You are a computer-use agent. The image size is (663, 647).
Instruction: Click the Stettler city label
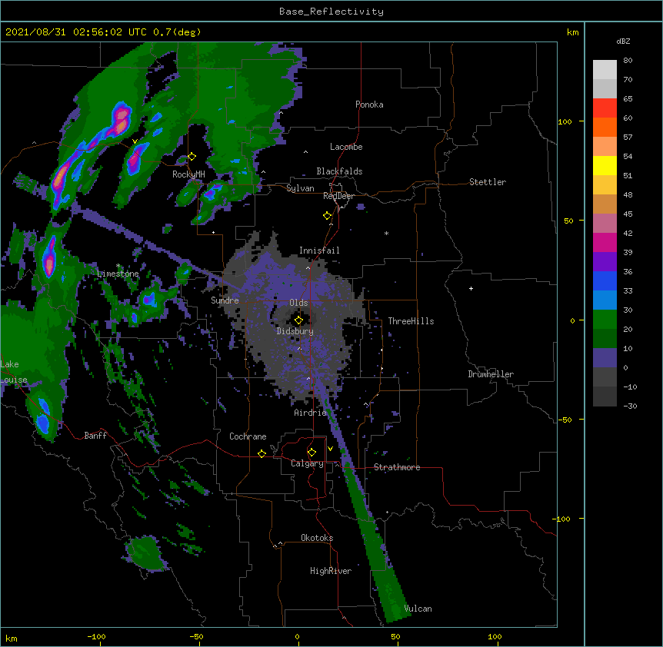pyautogui.click(x=488, y=182)
